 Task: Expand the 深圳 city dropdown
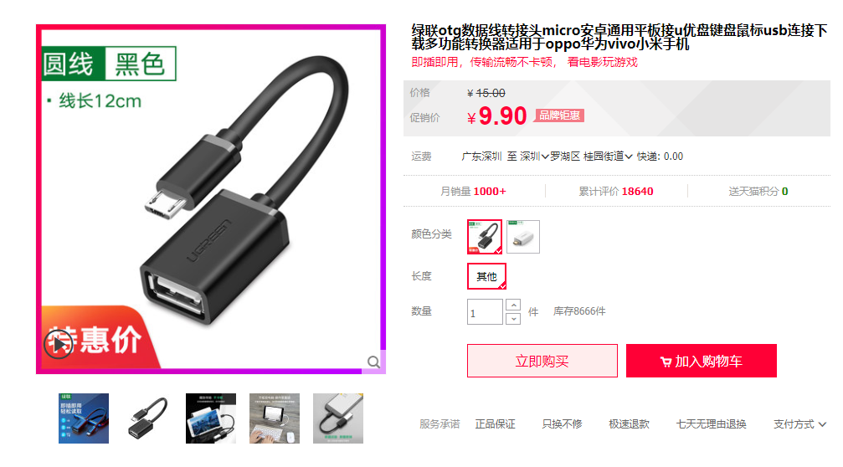534,157
